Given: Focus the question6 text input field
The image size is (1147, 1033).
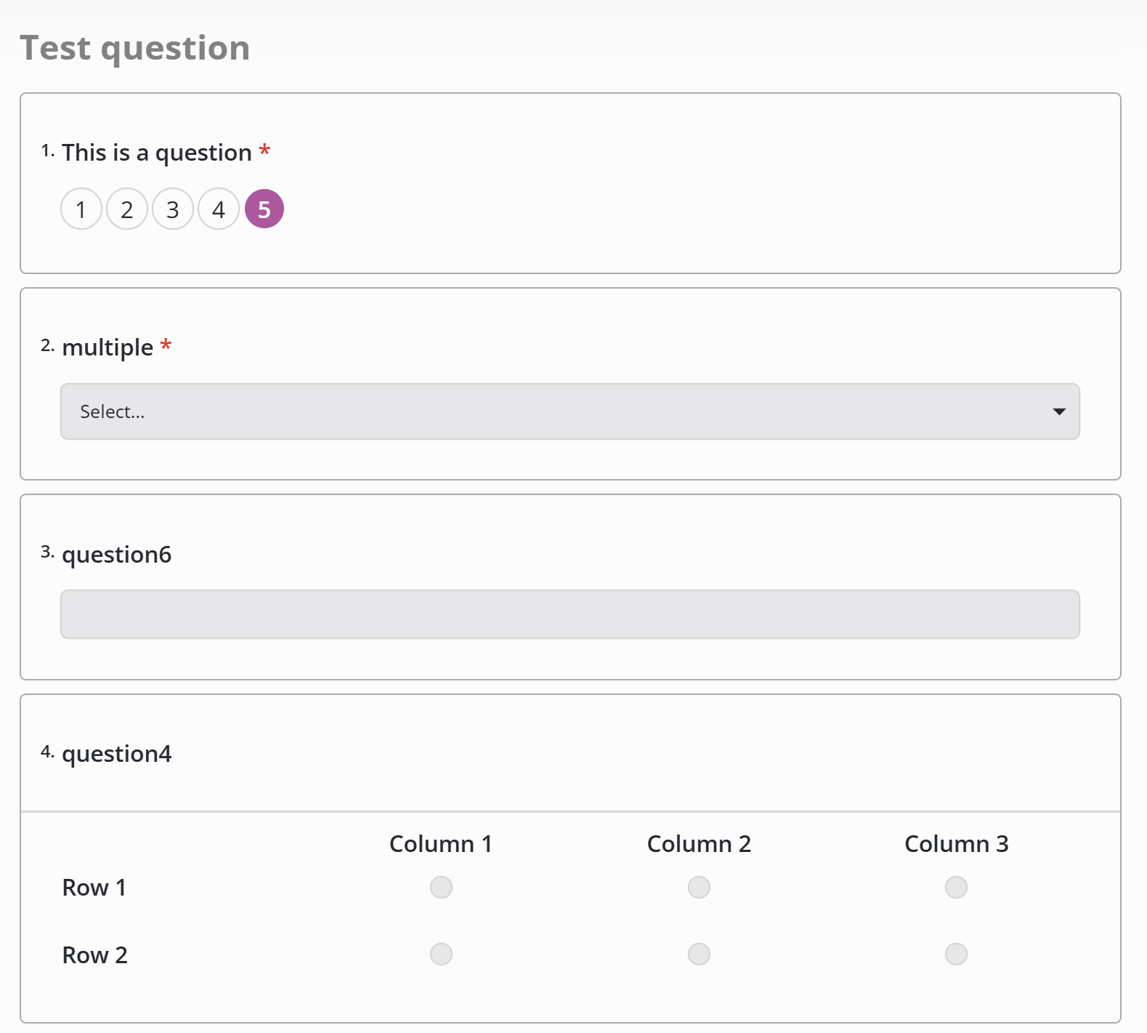Looking at the screenshot, I should pyautogui.click(x=570, y=614).
